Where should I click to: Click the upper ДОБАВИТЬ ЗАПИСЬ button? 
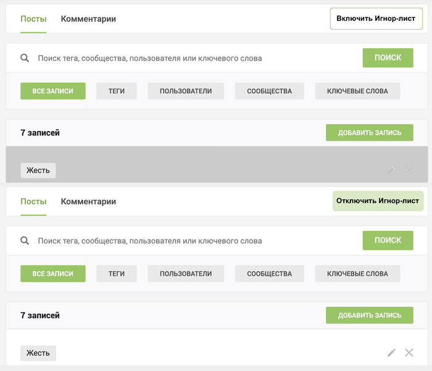pyautogui.click(x=370, y=133)
